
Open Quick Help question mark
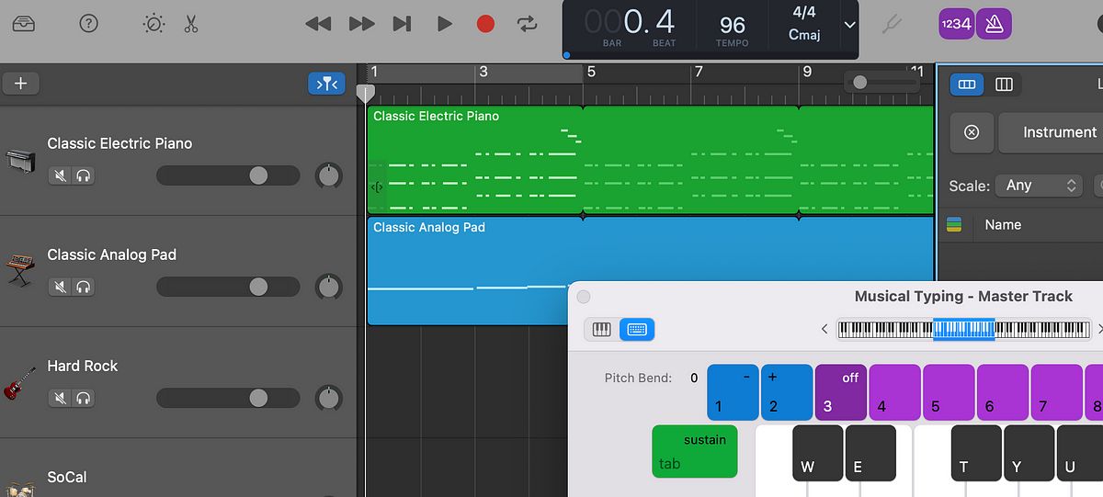pos(88,24)
